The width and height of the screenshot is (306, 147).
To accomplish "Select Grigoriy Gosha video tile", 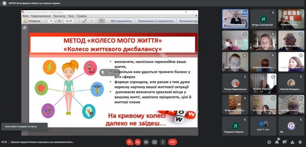I will tap(291, 19).
